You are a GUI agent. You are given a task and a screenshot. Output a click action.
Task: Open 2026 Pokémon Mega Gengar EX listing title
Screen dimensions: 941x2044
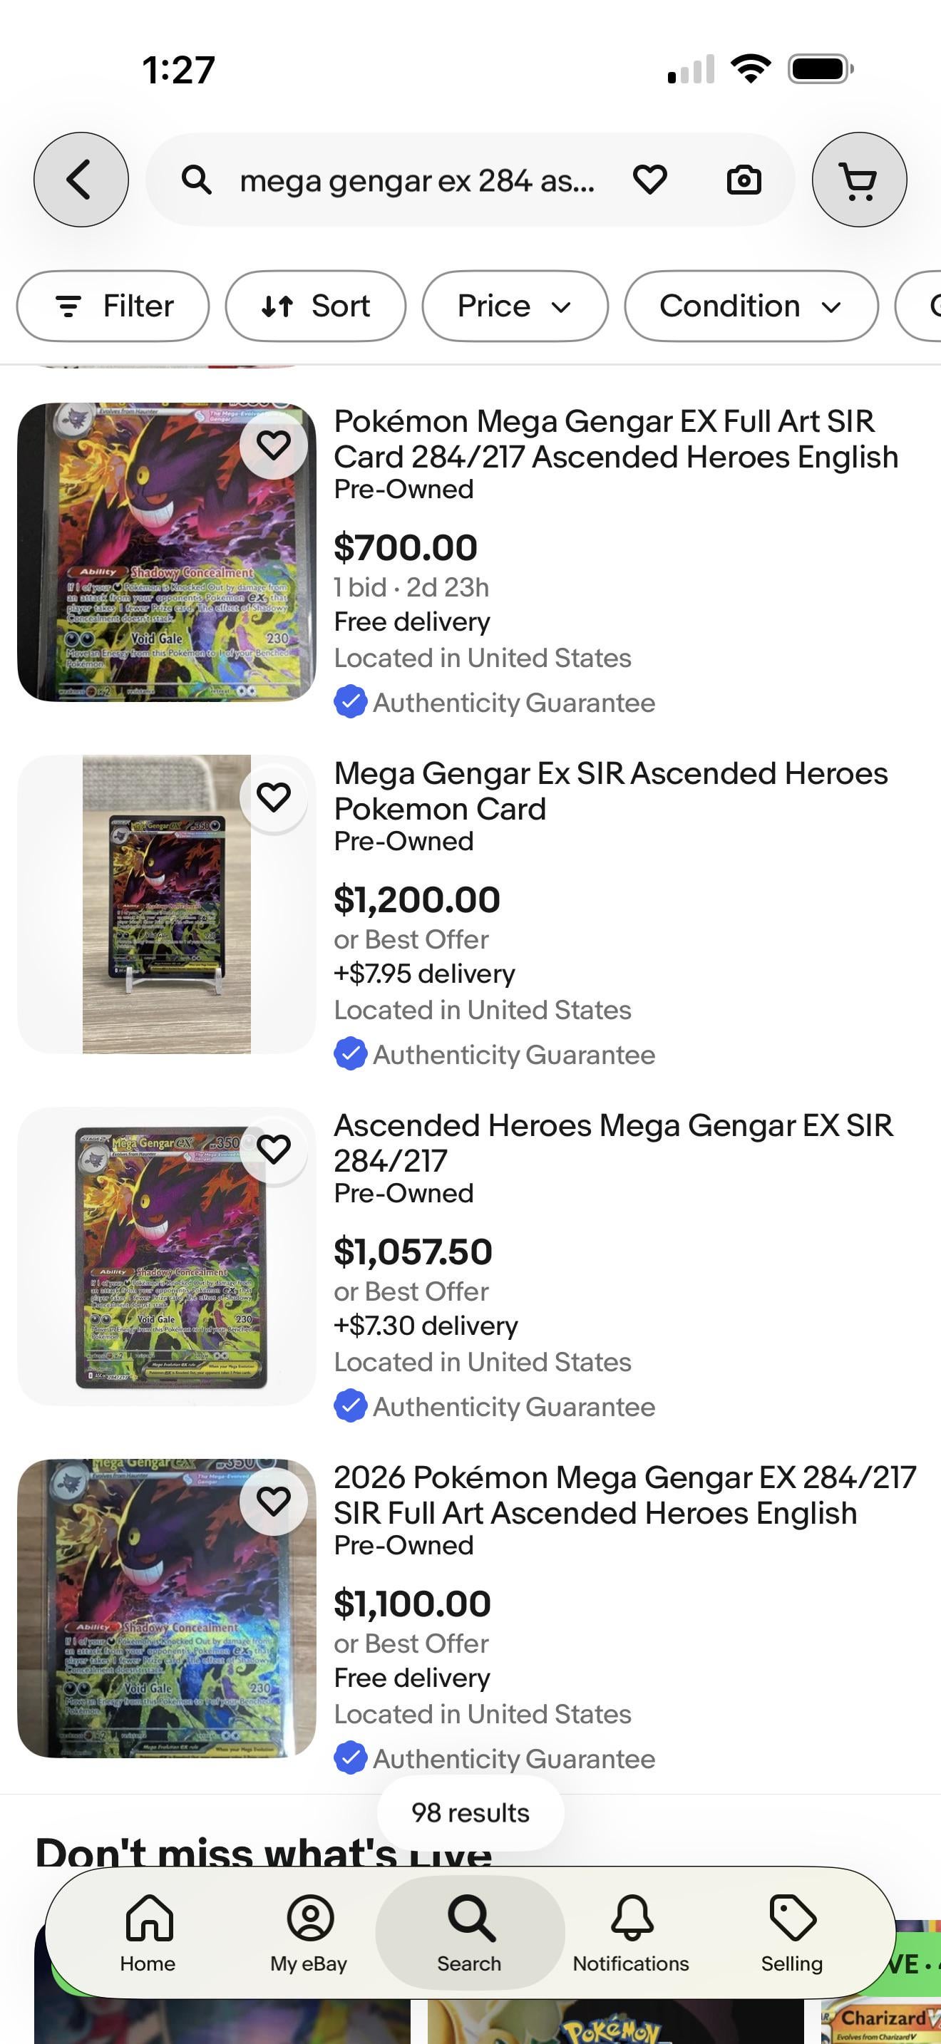point(624,1495)
